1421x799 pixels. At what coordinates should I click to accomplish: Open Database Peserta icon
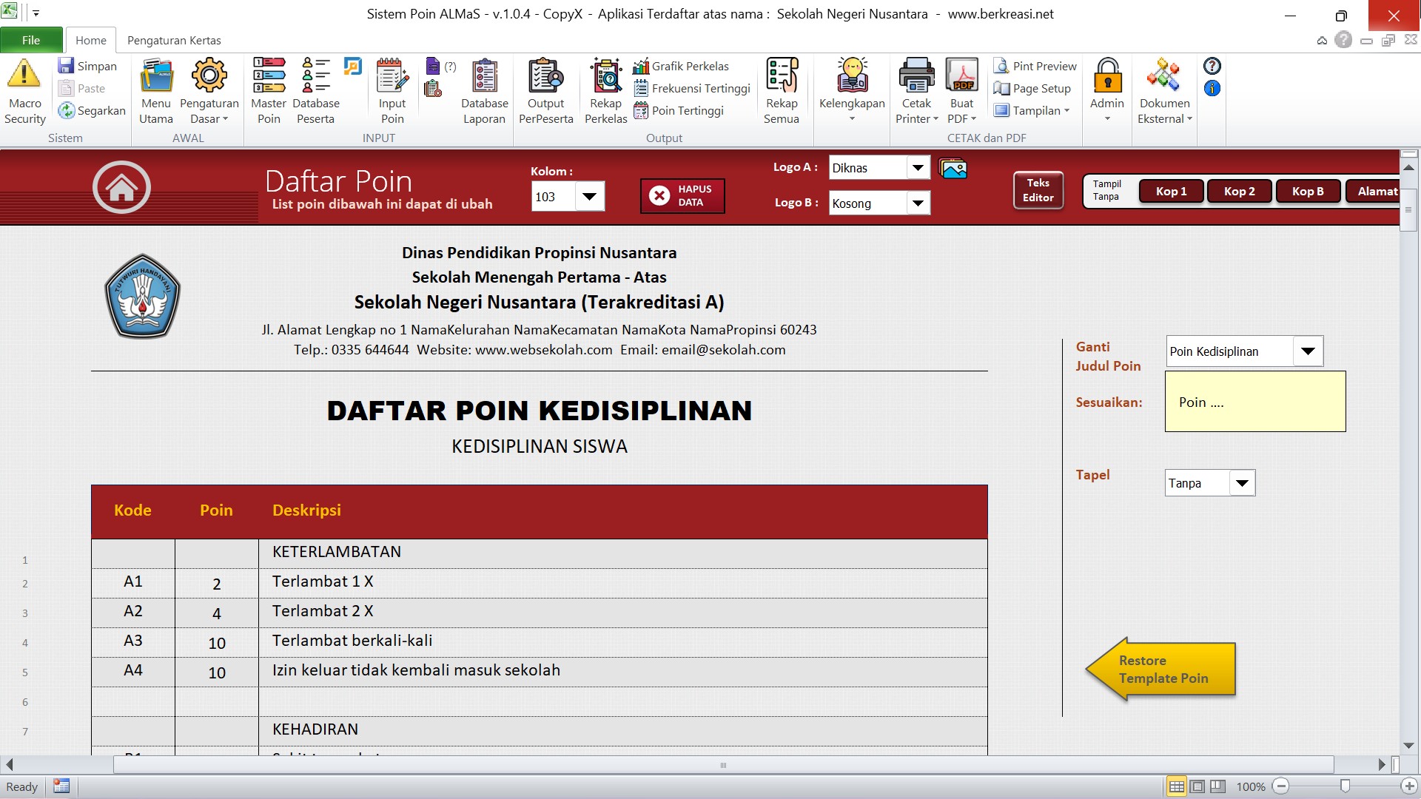pyautogui.click(x=316, y=75)
